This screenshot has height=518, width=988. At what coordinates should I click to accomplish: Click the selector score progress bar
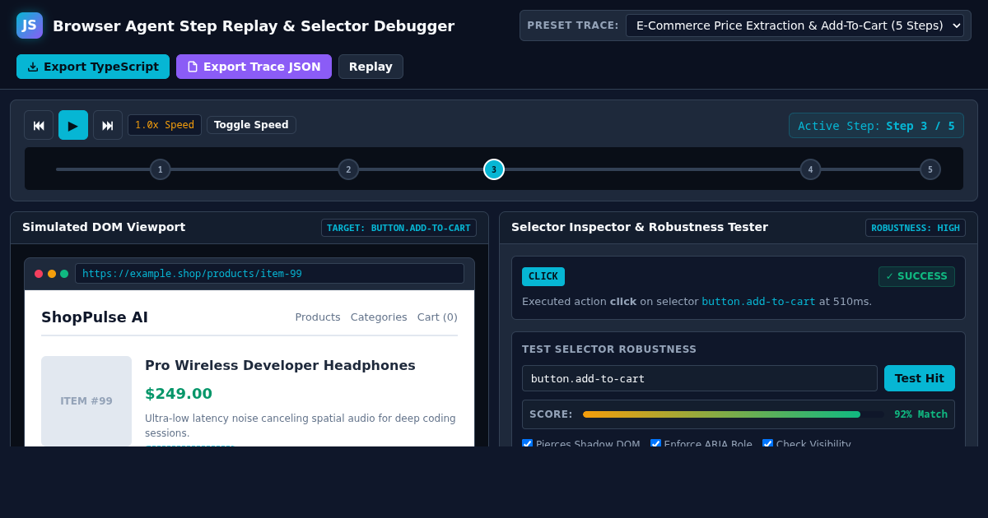pyautogui.click(x=734, y=414)
